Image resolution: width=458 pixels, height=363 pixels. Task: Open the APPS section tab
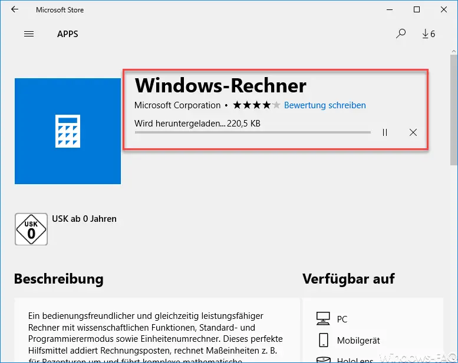coord(67,34)
